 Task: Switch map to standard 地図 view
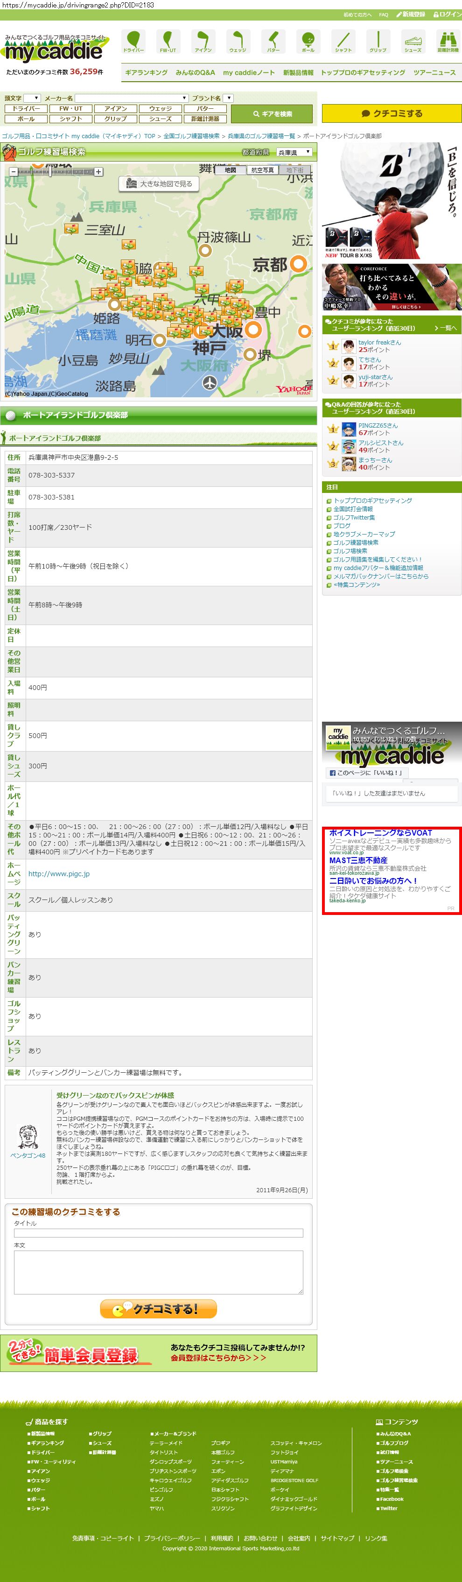(231, 170)
